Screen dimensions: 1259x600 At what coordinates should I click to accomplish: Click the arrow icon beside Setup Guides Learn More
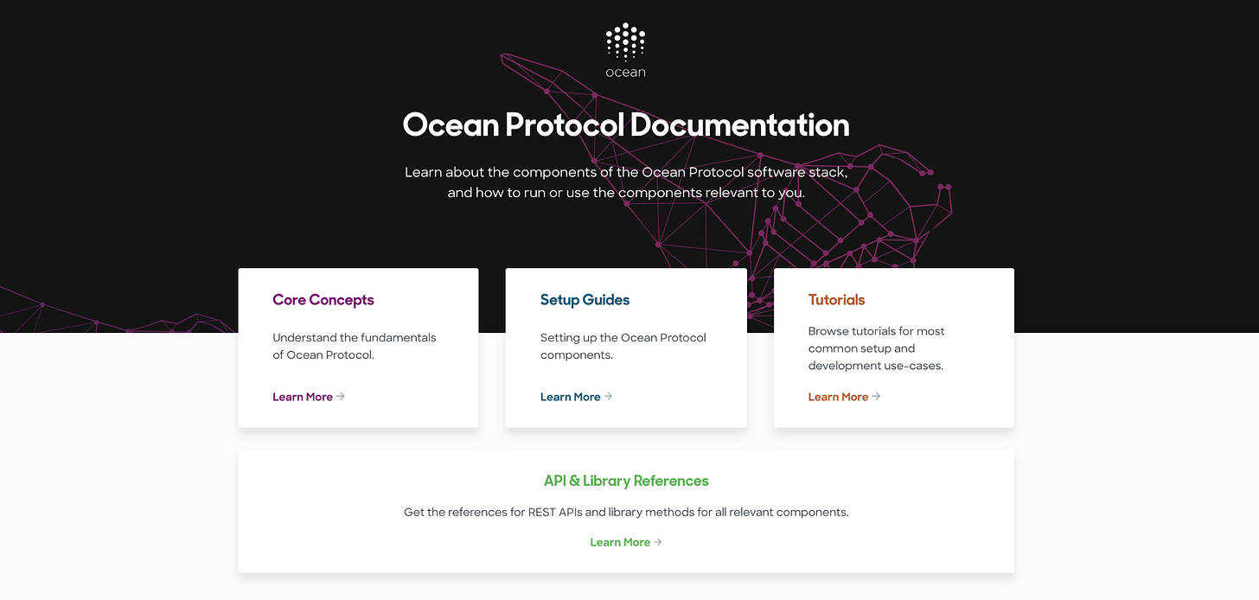click(x=609, y=396)
